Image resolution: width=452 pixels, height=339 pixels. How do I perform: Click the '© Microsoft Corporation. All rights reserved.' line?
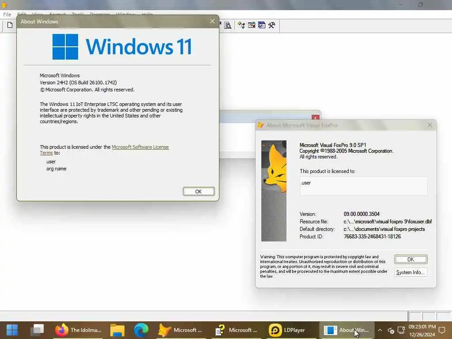87,90
